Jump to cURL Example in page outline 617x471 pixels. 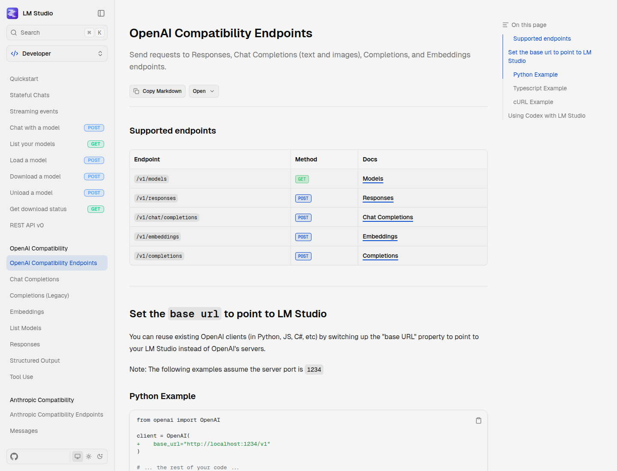[533, 102]
